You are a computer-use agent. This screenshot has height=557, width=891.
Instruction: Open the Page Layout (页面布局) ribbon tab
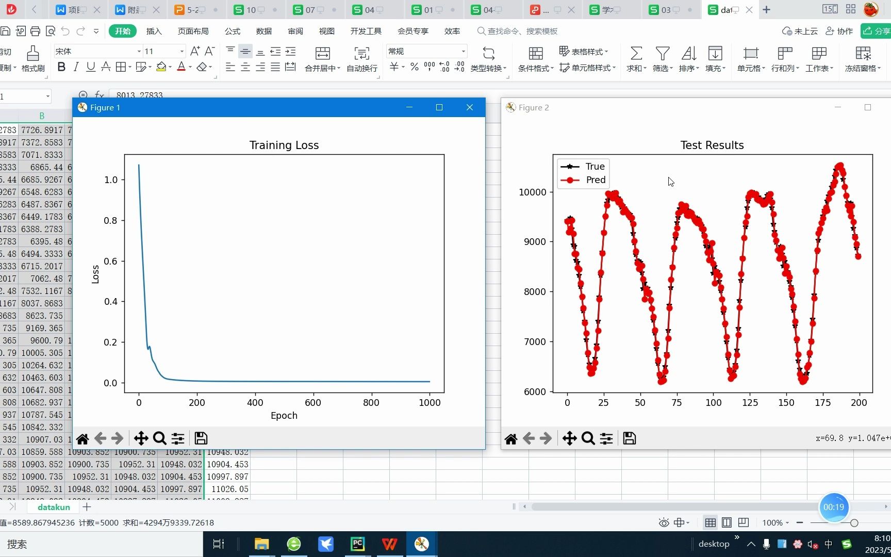point(193,31)
